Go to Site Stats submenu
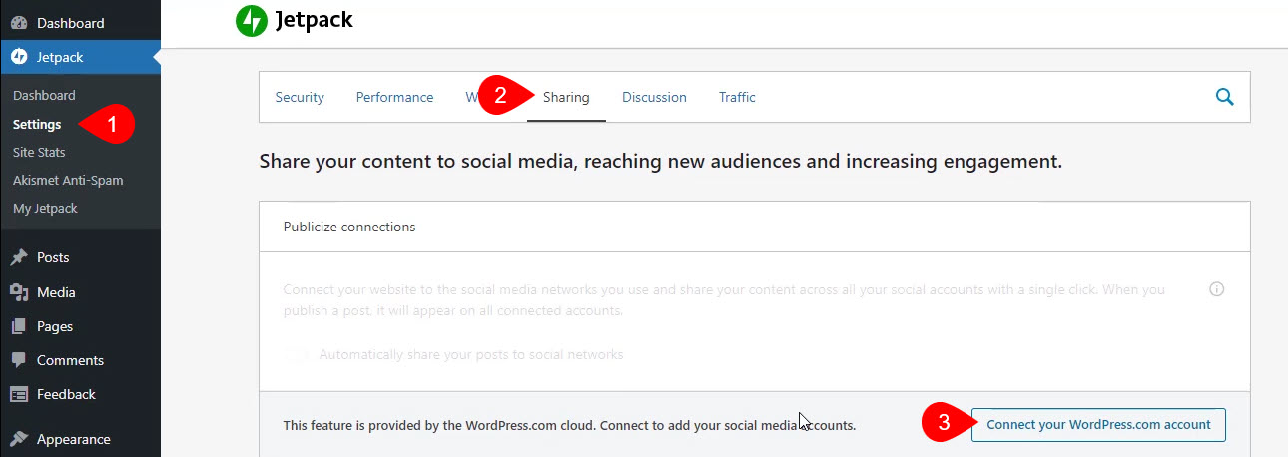 pyautogui.click(x=39, y=153)
